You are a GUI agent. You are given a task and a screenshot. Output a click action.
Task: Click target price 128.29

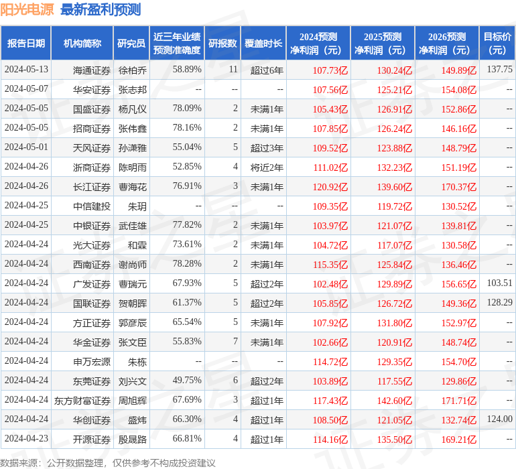(499, 302)
